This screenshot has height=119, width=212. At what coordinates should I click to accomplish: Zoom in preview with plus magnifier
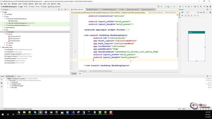click(x=204, y=13)
